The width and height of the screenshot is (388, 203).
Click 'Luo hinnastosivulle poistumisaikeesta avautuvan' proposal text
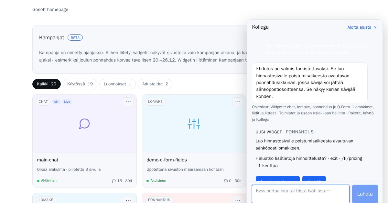click(x=304, y=145)
